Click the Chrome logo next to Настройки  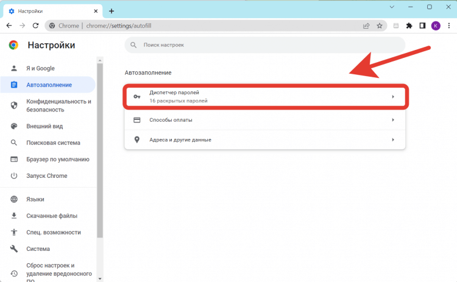[x=13, y=45]
